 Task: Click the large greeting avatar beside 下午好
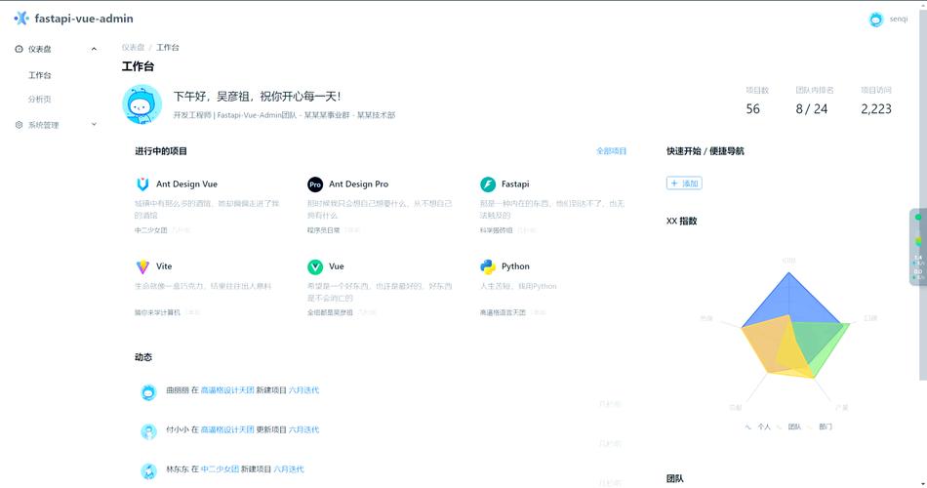tap(141, 104)
